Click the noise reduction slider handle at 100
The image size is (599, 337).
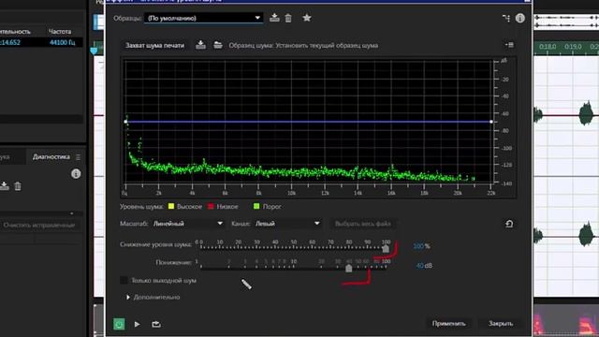coord(386,249)
